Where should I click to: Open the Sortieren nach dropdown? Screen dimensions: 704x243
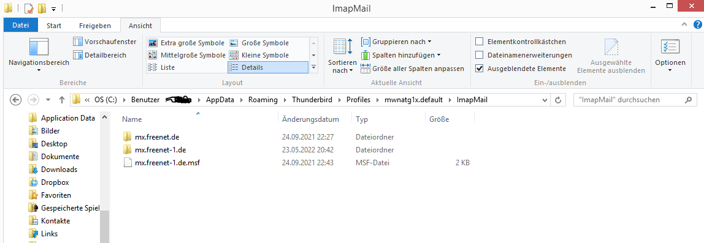coord(342,56)
